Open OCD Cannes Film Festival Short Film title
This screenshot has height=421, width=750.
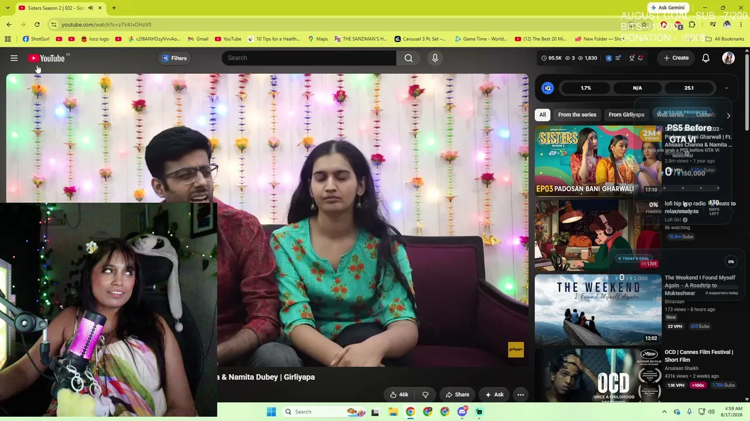click(698, 356)
